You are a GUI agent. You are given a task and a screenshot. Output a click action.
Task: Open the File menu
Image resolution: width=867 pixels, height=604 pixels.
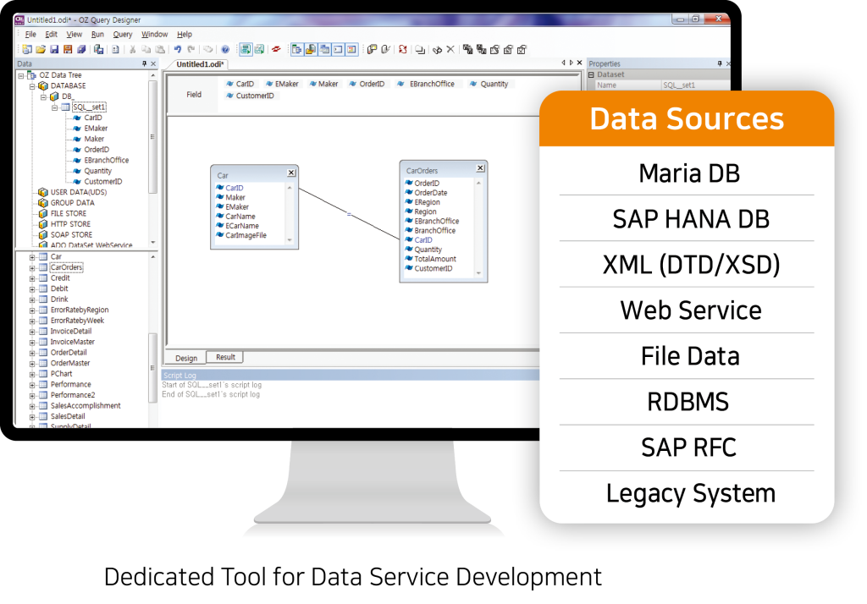pos(31,35)
